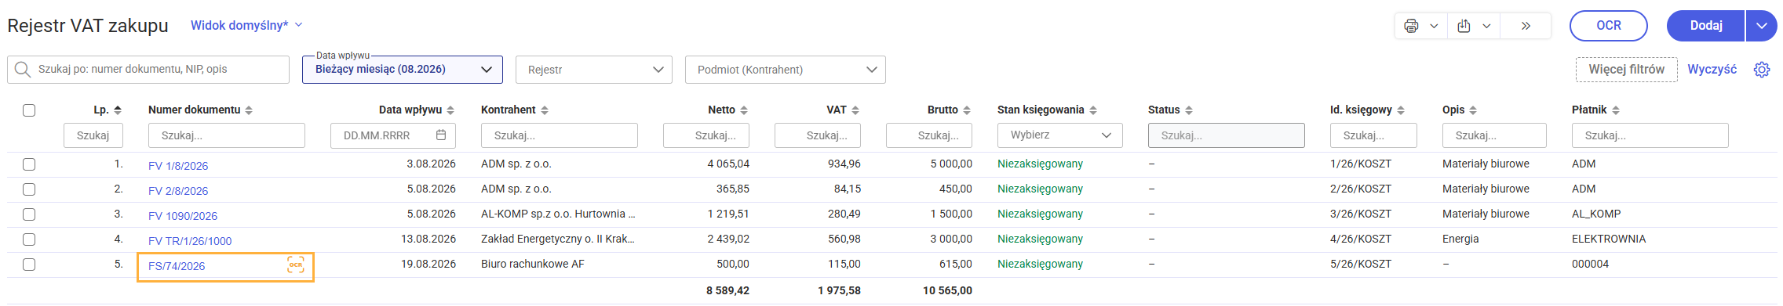Viewport: 1783px width, 306px height.
Task: Open the Rejestr filter dropdown
Action: [594, 70]
